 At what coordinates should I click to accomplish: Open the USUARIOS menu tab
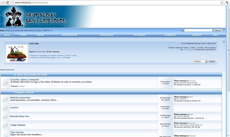coord(197,35)
